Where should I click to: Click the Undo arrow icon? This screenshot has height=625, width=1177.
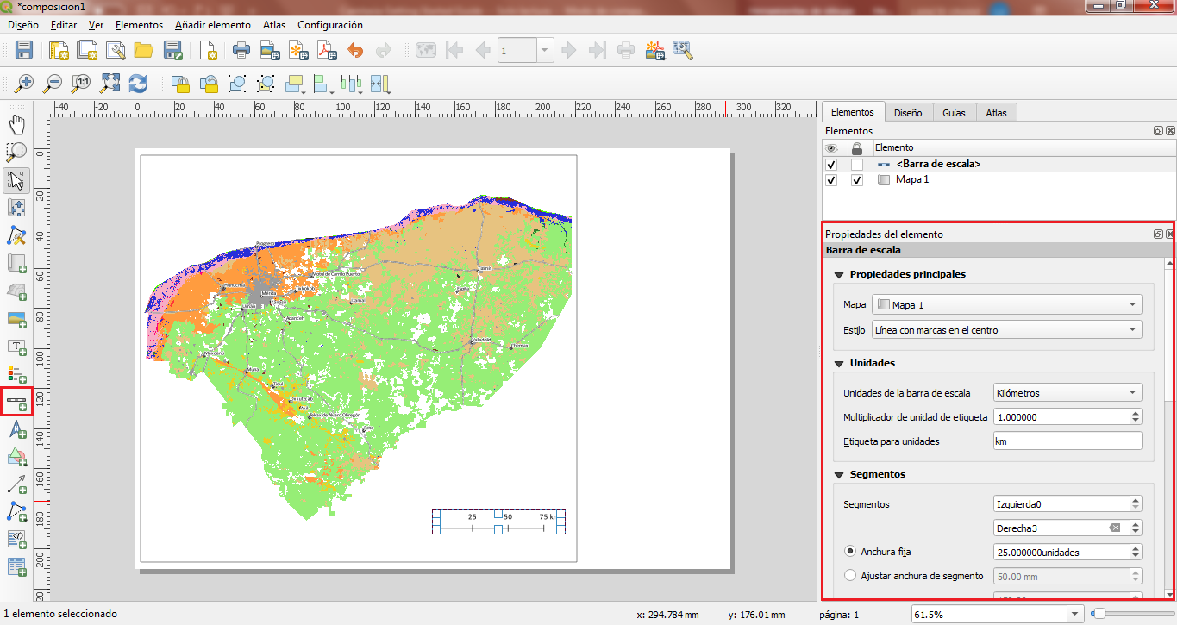[x=355, y=50]
